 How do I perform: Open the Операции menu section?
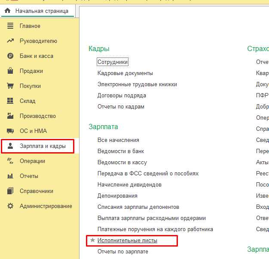coord(32,161)
